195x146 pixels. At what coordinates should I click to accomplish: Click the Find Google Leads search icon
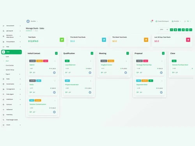pyautogui.click(x=4, y=120)
